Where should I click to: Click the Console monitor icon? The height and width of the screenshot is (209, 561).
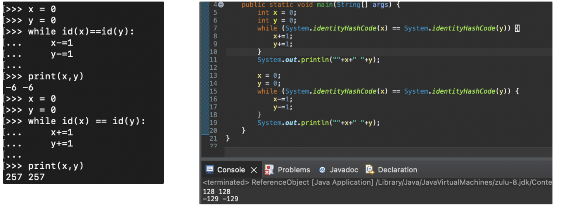click(x=210, y=170)
